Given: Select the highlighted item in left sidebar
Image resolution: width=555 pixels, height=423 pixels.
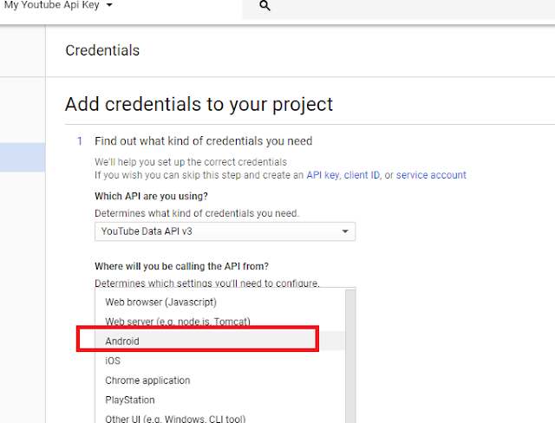Looking at the screenshot, I should 23,157.
